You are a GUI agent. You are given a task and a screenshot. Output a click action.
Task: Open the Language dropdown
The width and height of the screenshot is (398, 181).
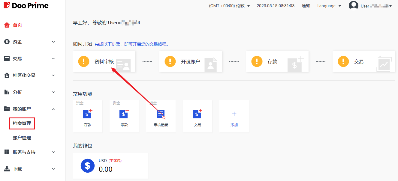pos(329,6)
